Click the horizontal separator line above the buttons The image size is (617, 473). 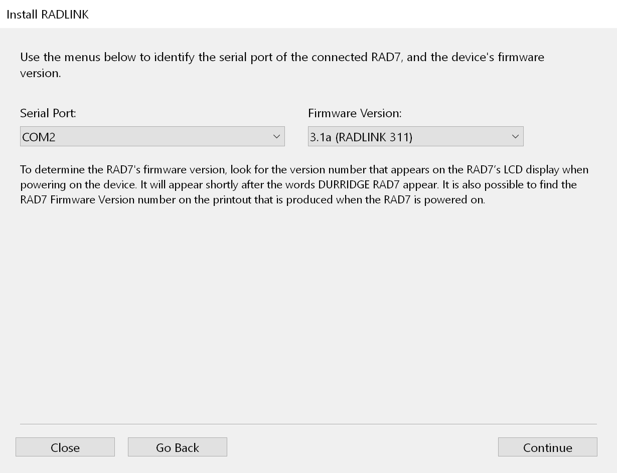tap(308, 424)
